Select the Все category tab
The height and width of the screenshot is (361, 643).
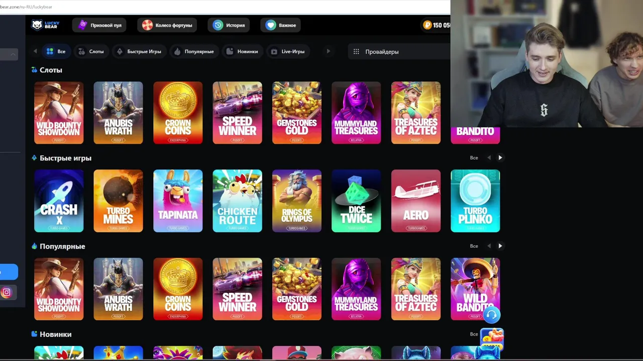56,52
